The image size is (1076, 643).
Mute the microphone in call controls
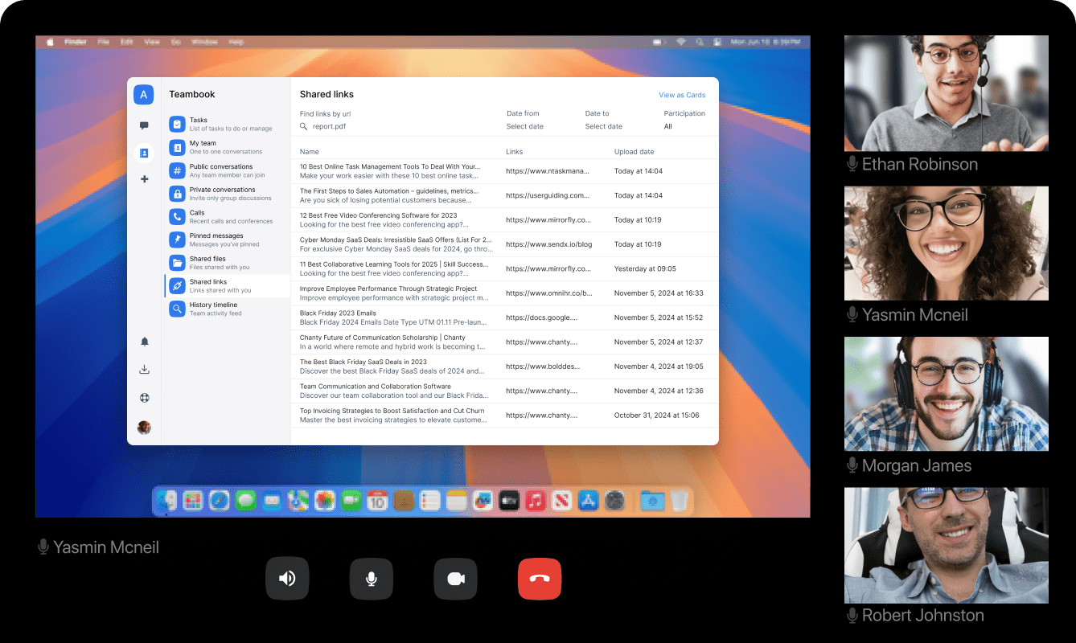point(371,579)
